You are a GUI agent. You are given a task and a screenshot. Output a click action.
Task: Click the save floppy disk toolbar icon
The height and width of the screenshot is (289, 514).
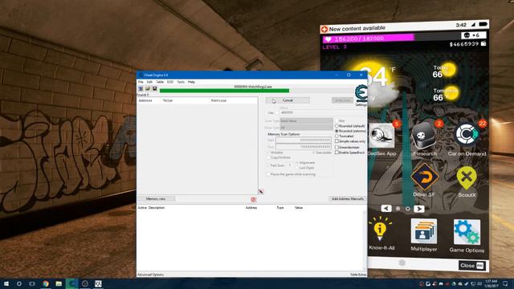click(155, 89)
